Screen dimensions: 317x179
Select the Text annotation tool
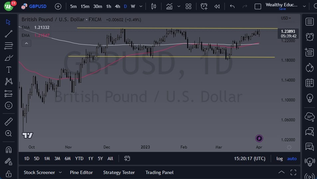(9, 70)
